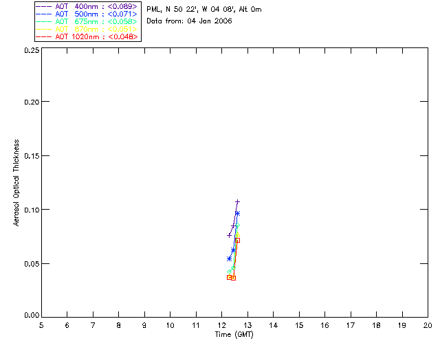
Task: Select the AOT 400nm legend entry
Action: 87,6
